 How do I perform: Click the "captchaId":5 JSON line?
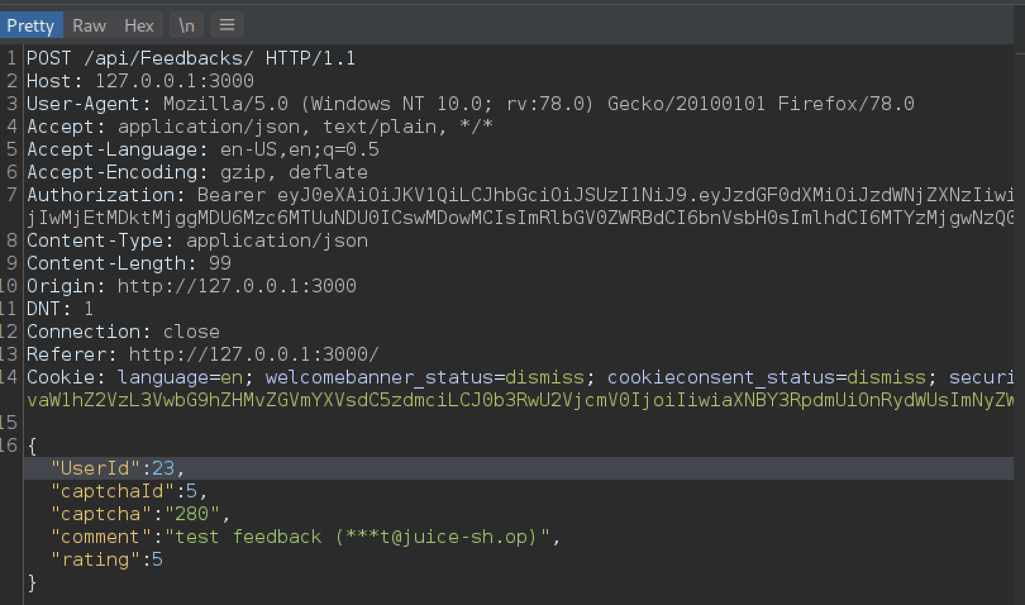point(129,491)
